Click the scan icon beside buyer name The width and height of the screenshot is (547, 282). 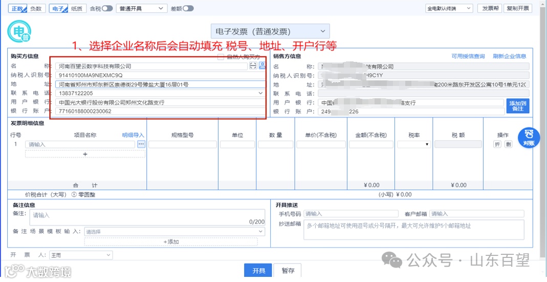tap(253, 66)
